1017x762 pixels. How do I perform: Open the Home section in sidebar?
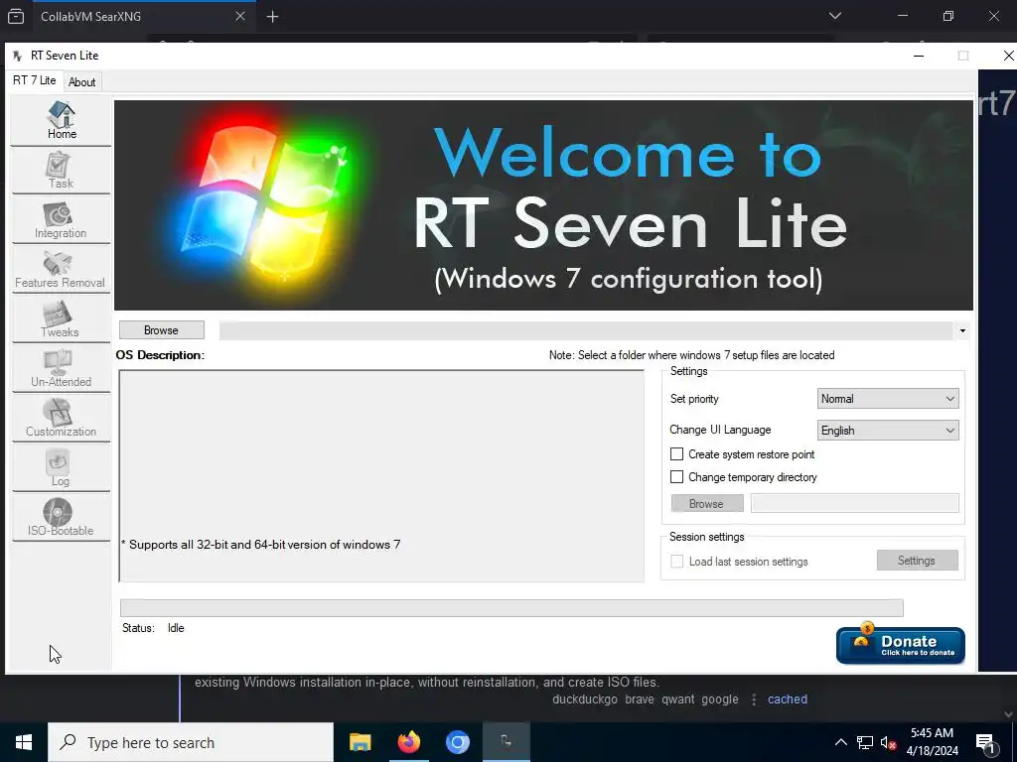click(61, 121)
